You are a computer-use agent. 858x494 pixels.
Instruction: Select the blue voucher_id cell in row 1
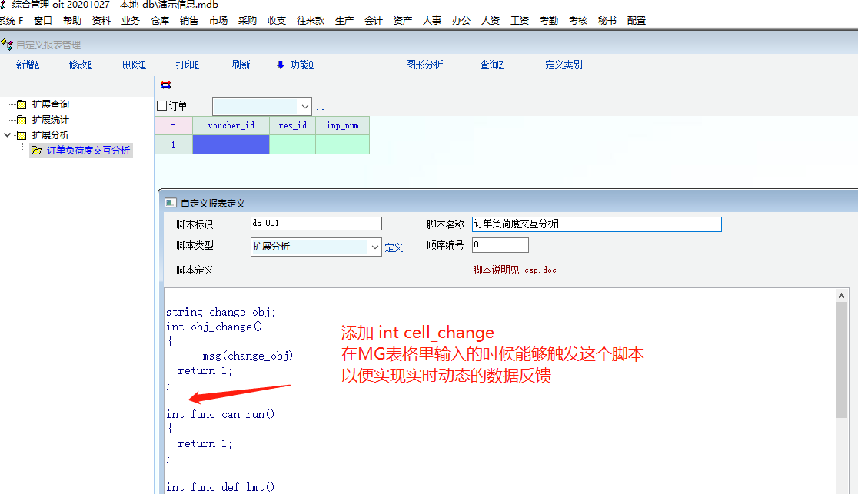[x=231, y=144]
